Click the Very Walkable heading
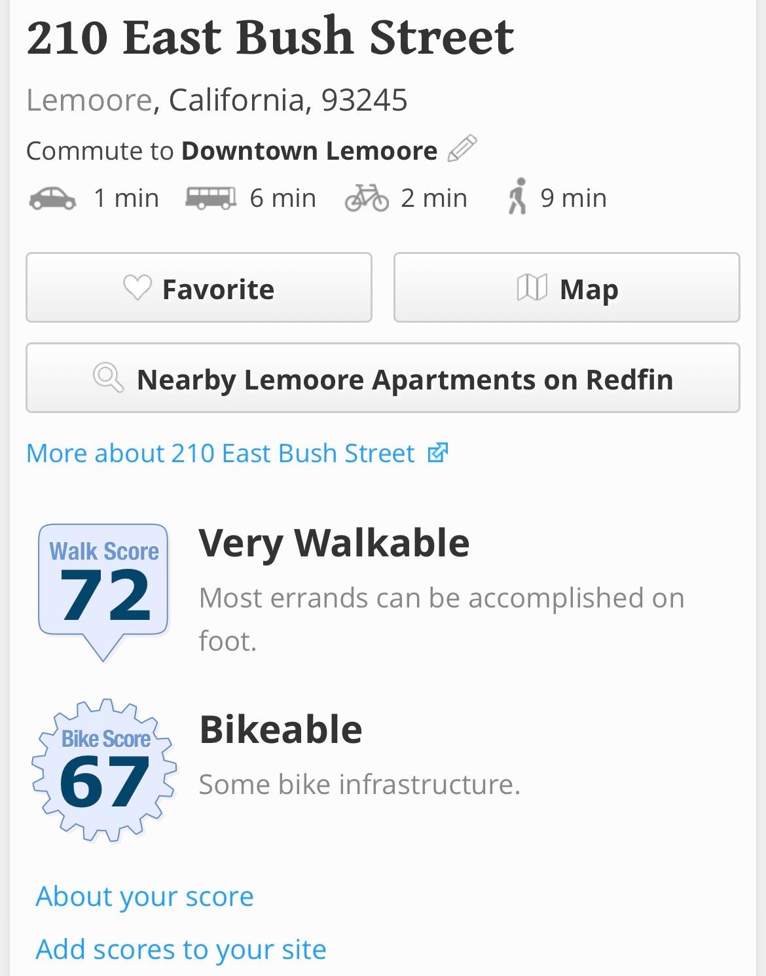The height and width of the screenshot is (976, 766). 334,543
